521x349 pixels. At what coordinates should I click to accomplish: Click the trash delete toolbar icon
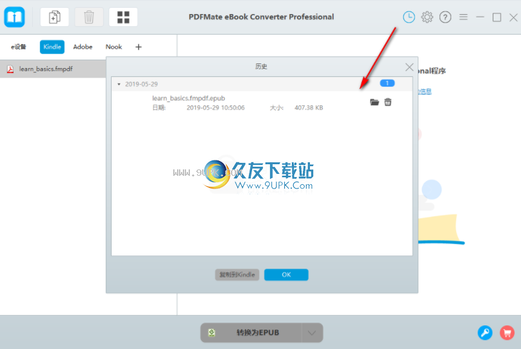pyautogui.click(x=89, y=17)
